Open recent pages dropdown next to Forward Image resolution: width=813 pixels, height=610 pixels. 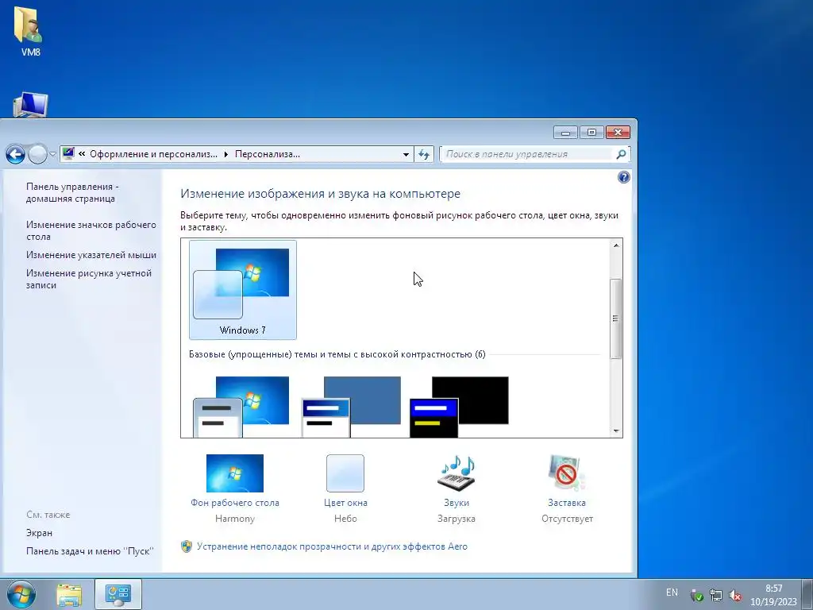[53, 155]
